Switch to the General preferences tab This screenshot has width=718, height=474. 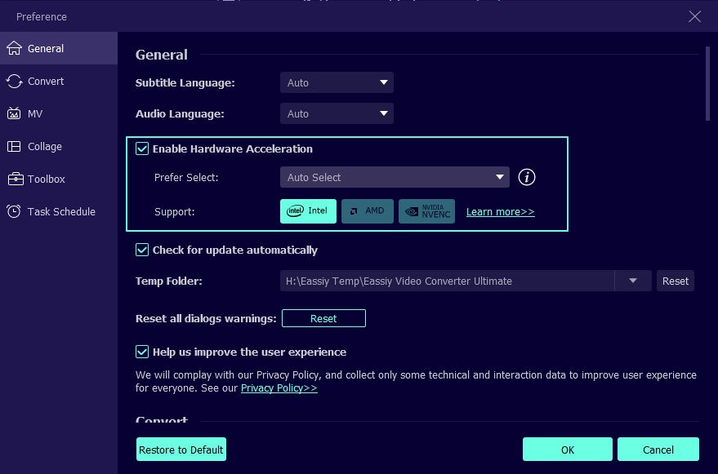click(x=59, y=48)
